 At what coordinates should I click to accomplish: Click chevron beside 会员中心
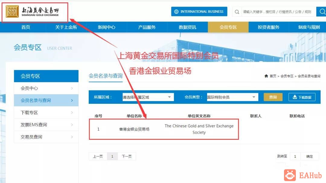[x=72, y=88]
